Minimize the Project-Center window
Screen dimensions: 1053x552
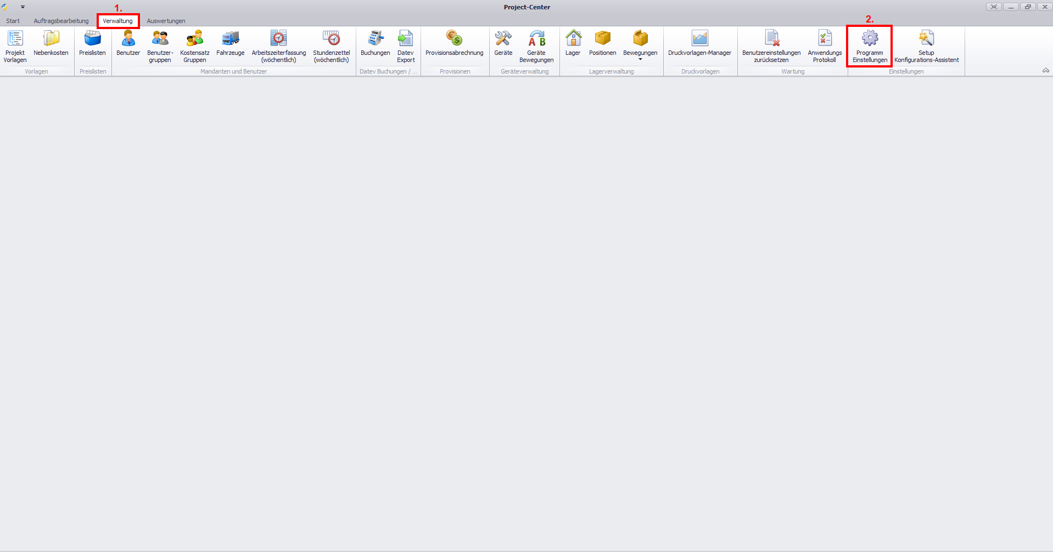click(x=1011, y=7)
